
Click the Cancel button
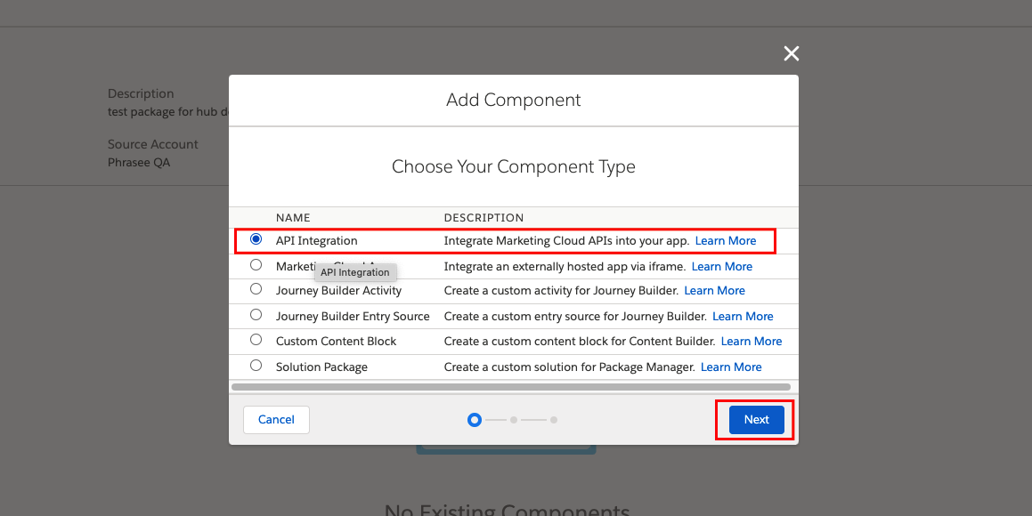coord(276,419)
